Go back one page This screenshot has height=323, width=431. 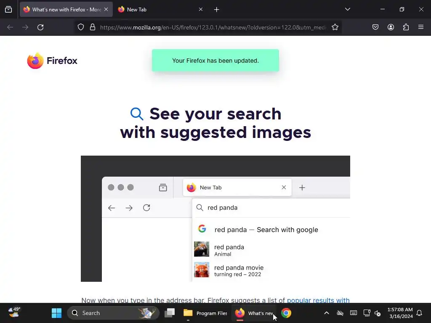click(x=10, y=27)
